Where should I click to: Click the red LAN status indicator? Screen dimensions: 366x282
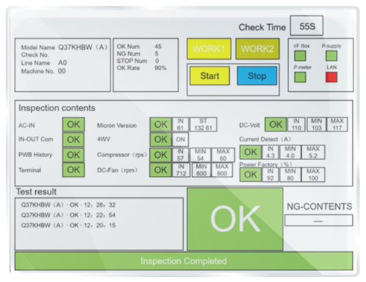pyautogui.click(x=332, y=77)
